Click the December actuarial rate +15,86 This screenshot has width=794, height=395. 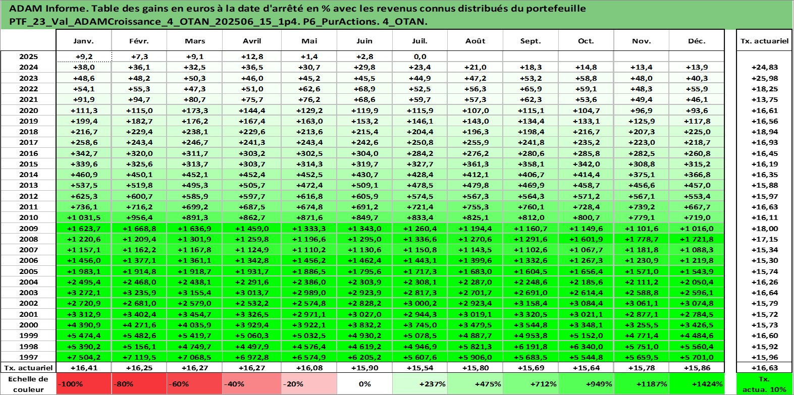click(x=697, y=368)
